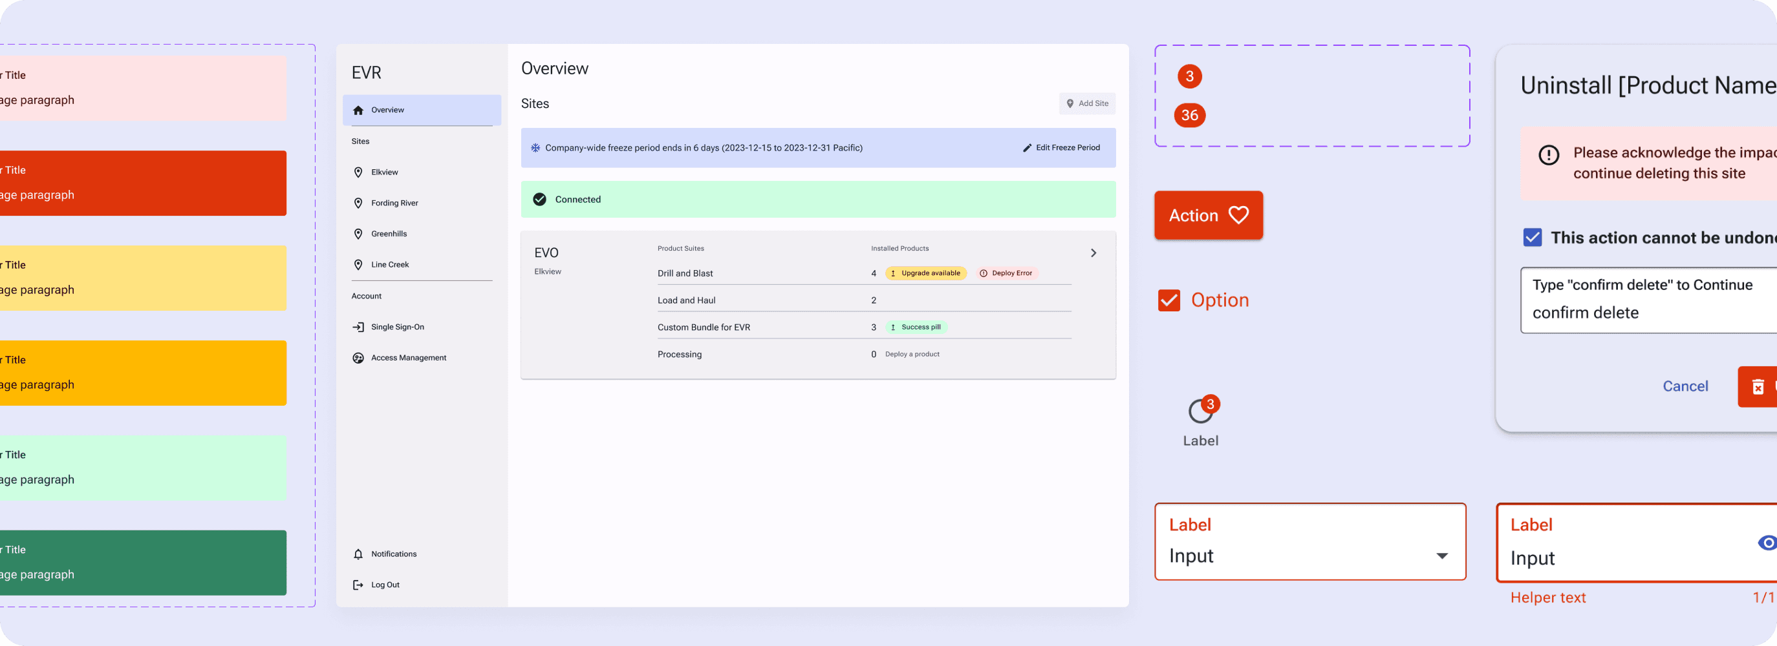The width and height of the screenshot is (1777, 646).
Task: Click the 'Connected' status text
Action: point(577,199)
